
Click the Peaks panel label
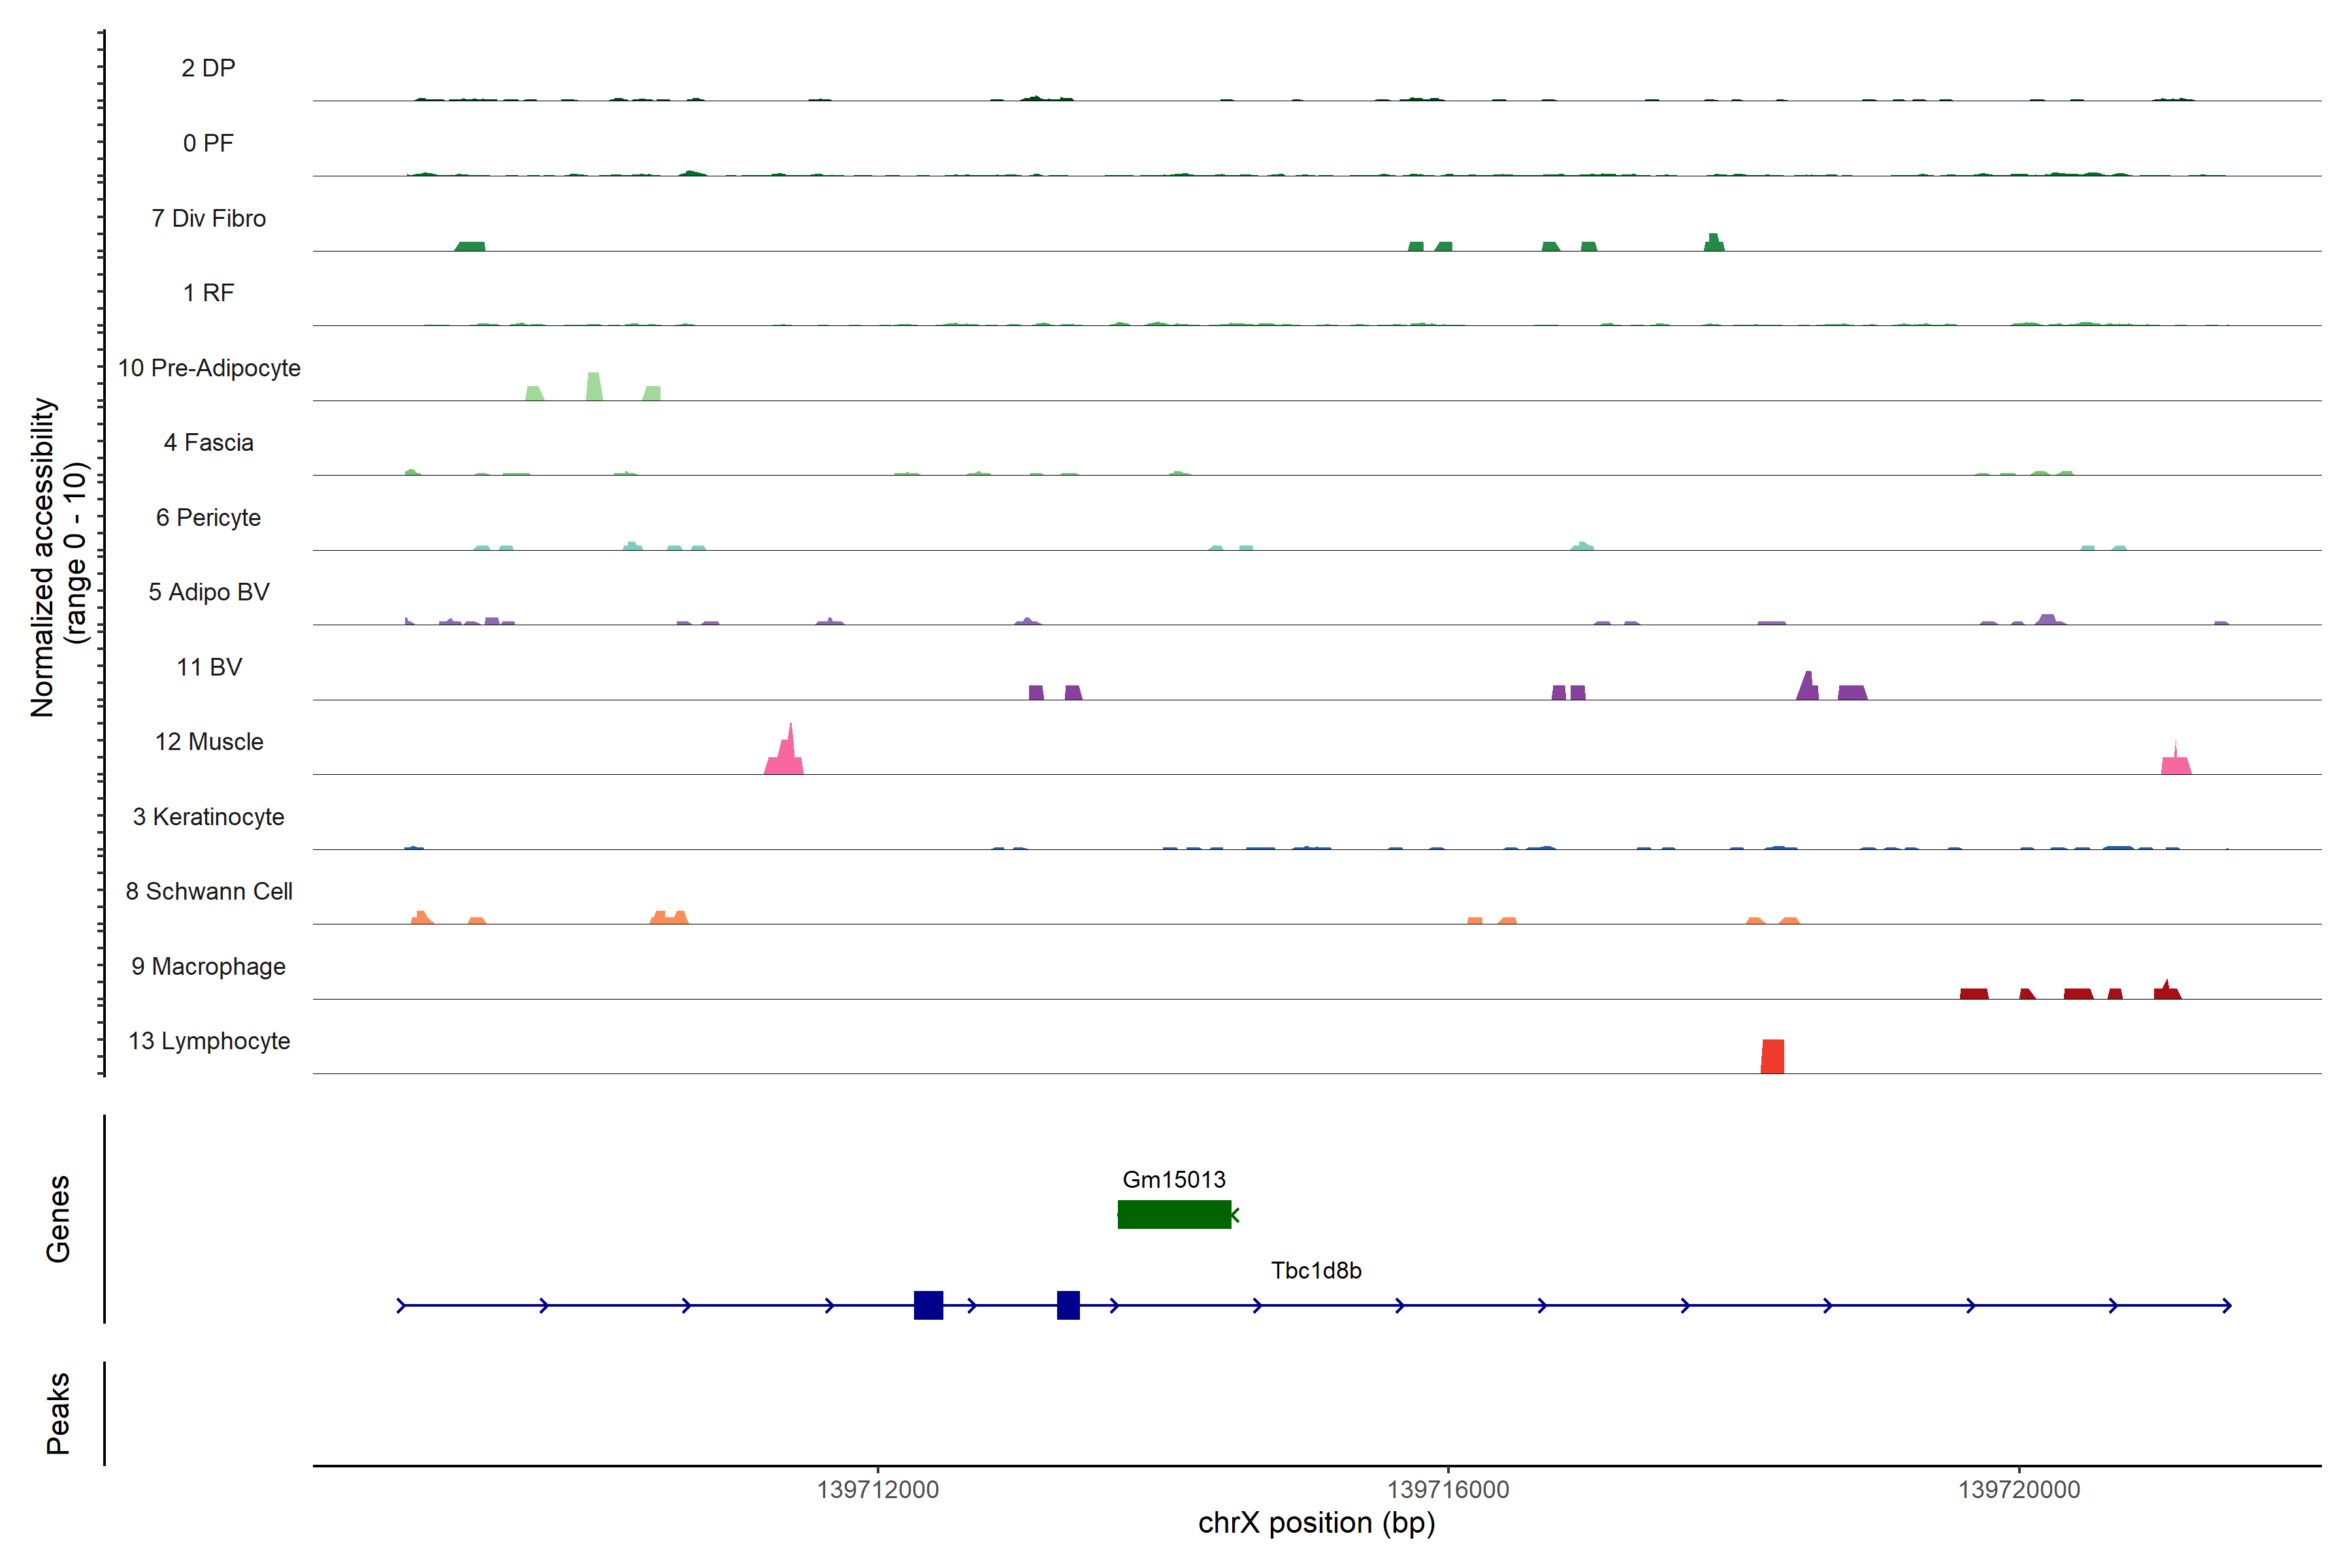pos(58,1412)
